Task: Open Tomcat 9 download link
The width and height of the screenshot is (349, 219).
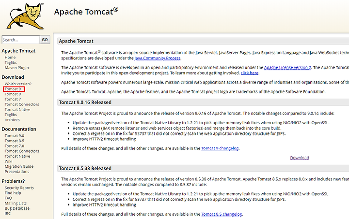Action: point(13,89)
